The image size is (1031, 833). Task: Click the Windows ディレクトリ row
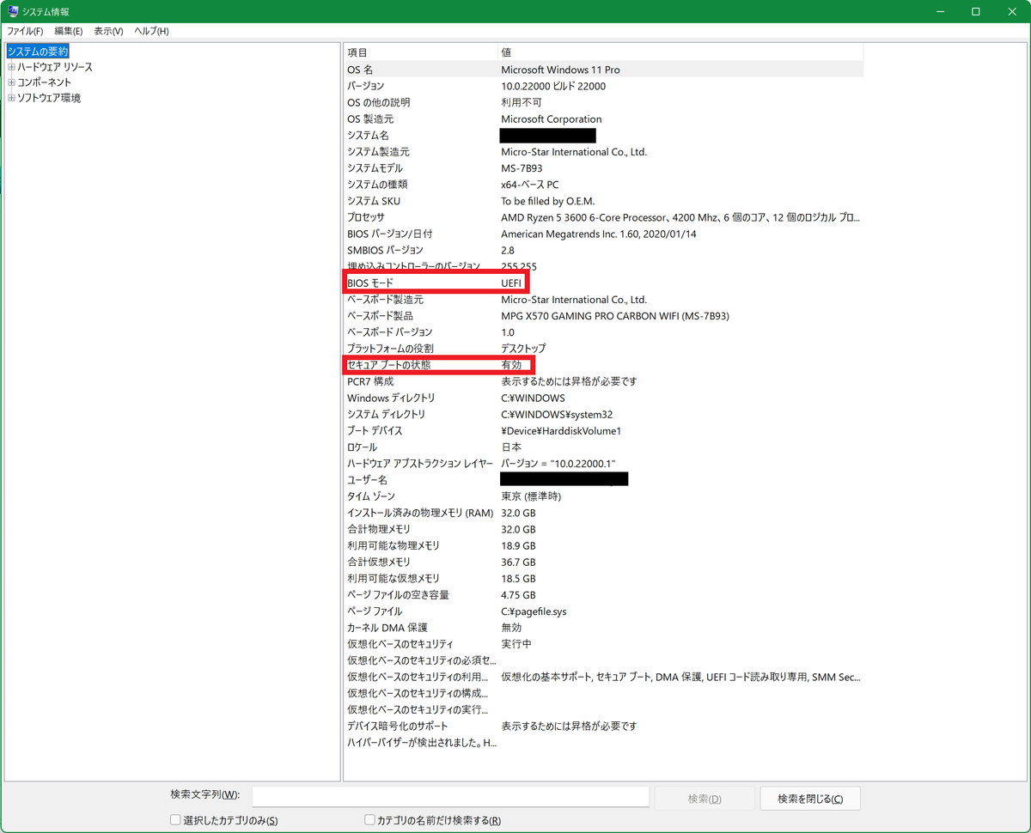pyautogui.click(x=603, y=398)
